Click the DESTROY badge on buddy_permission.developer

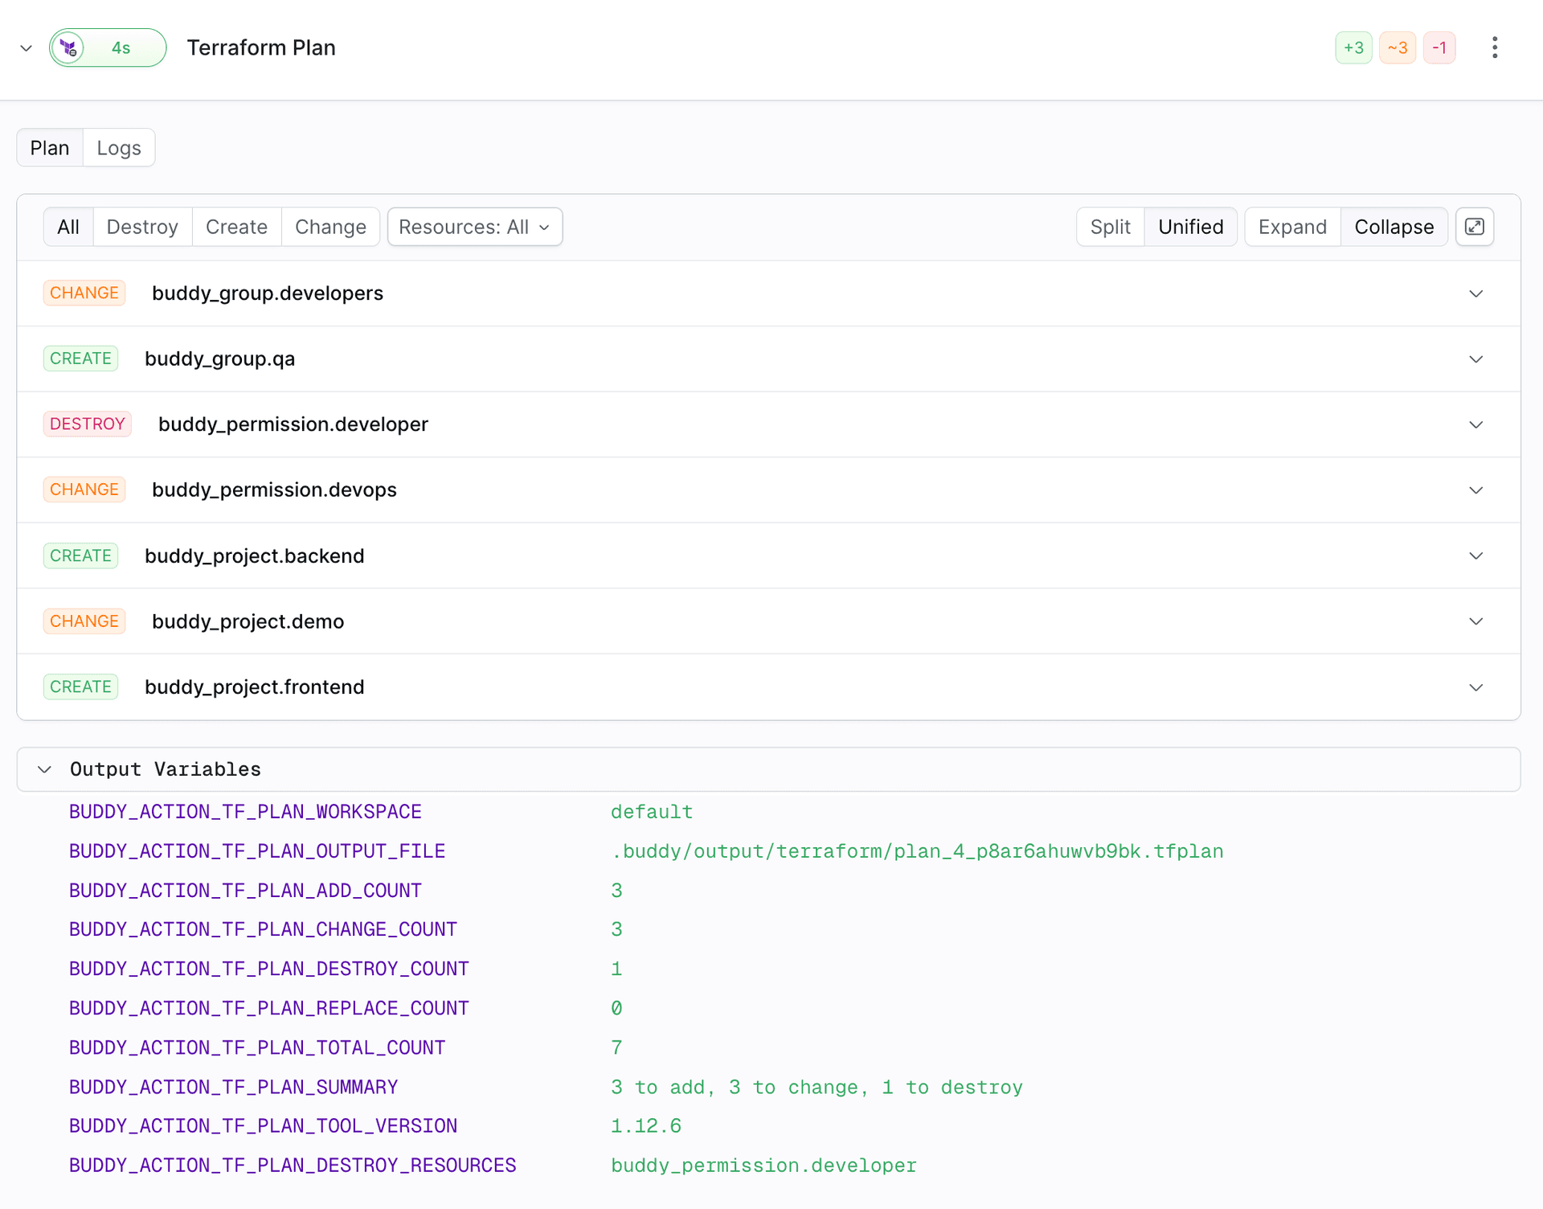(x=88, y=424)
